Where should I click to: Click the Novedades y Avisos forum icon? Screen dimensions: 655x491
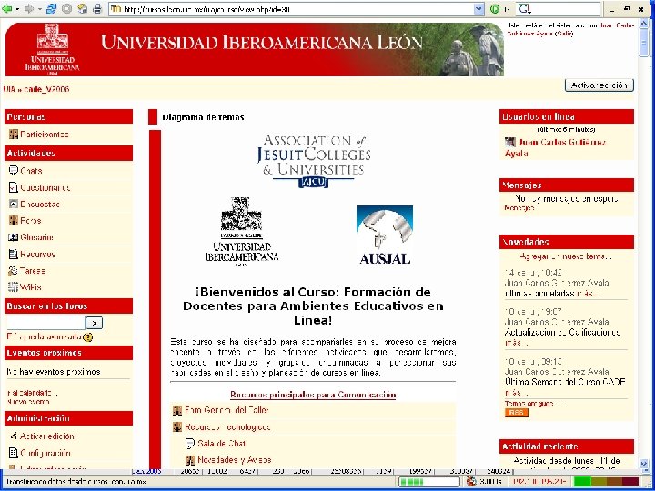click(190, 460)
